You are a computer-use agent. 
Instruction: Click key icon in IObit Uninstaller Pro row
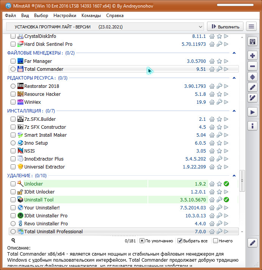click(x=219, y=215)
